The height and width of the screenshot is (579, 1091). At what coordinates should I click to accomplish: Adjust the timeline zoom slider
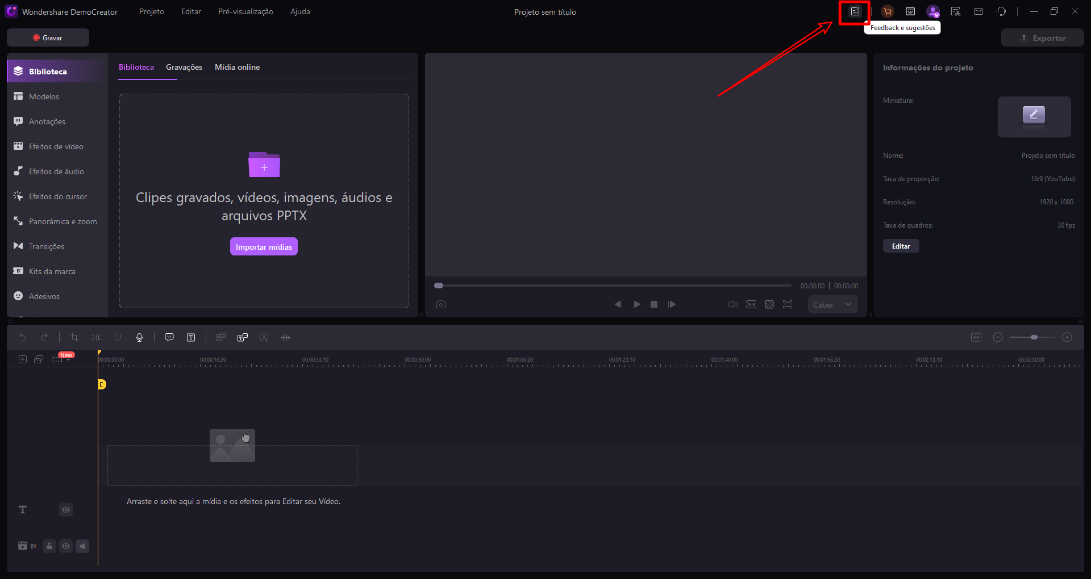1034,337
